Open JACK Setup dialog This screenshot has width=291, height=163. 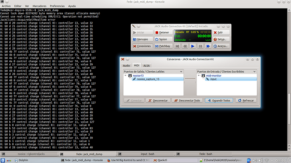[221, 39]
